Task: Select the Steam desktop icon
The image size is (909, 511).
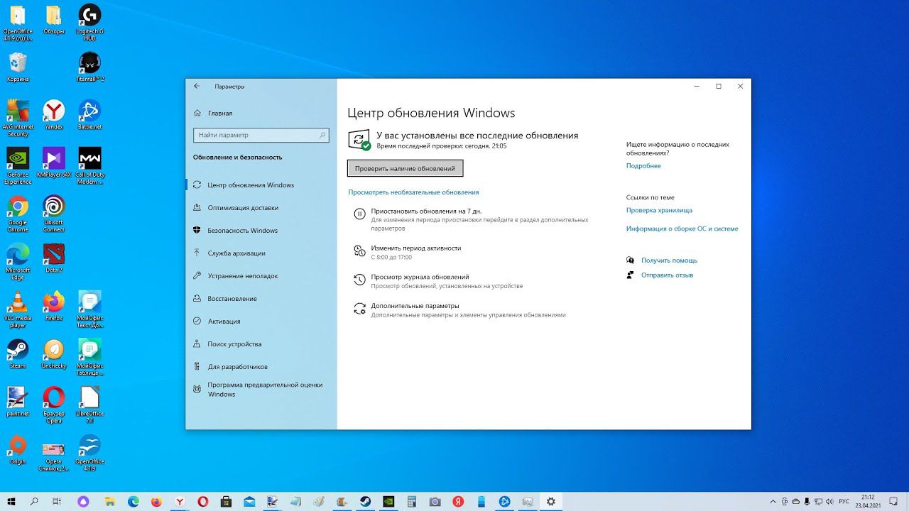Action: tap(18, 353)
